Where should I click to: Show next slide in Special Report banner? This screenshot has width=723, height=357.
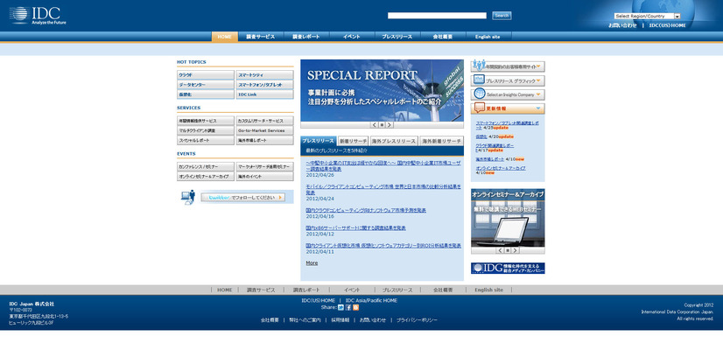coord(391,125)
